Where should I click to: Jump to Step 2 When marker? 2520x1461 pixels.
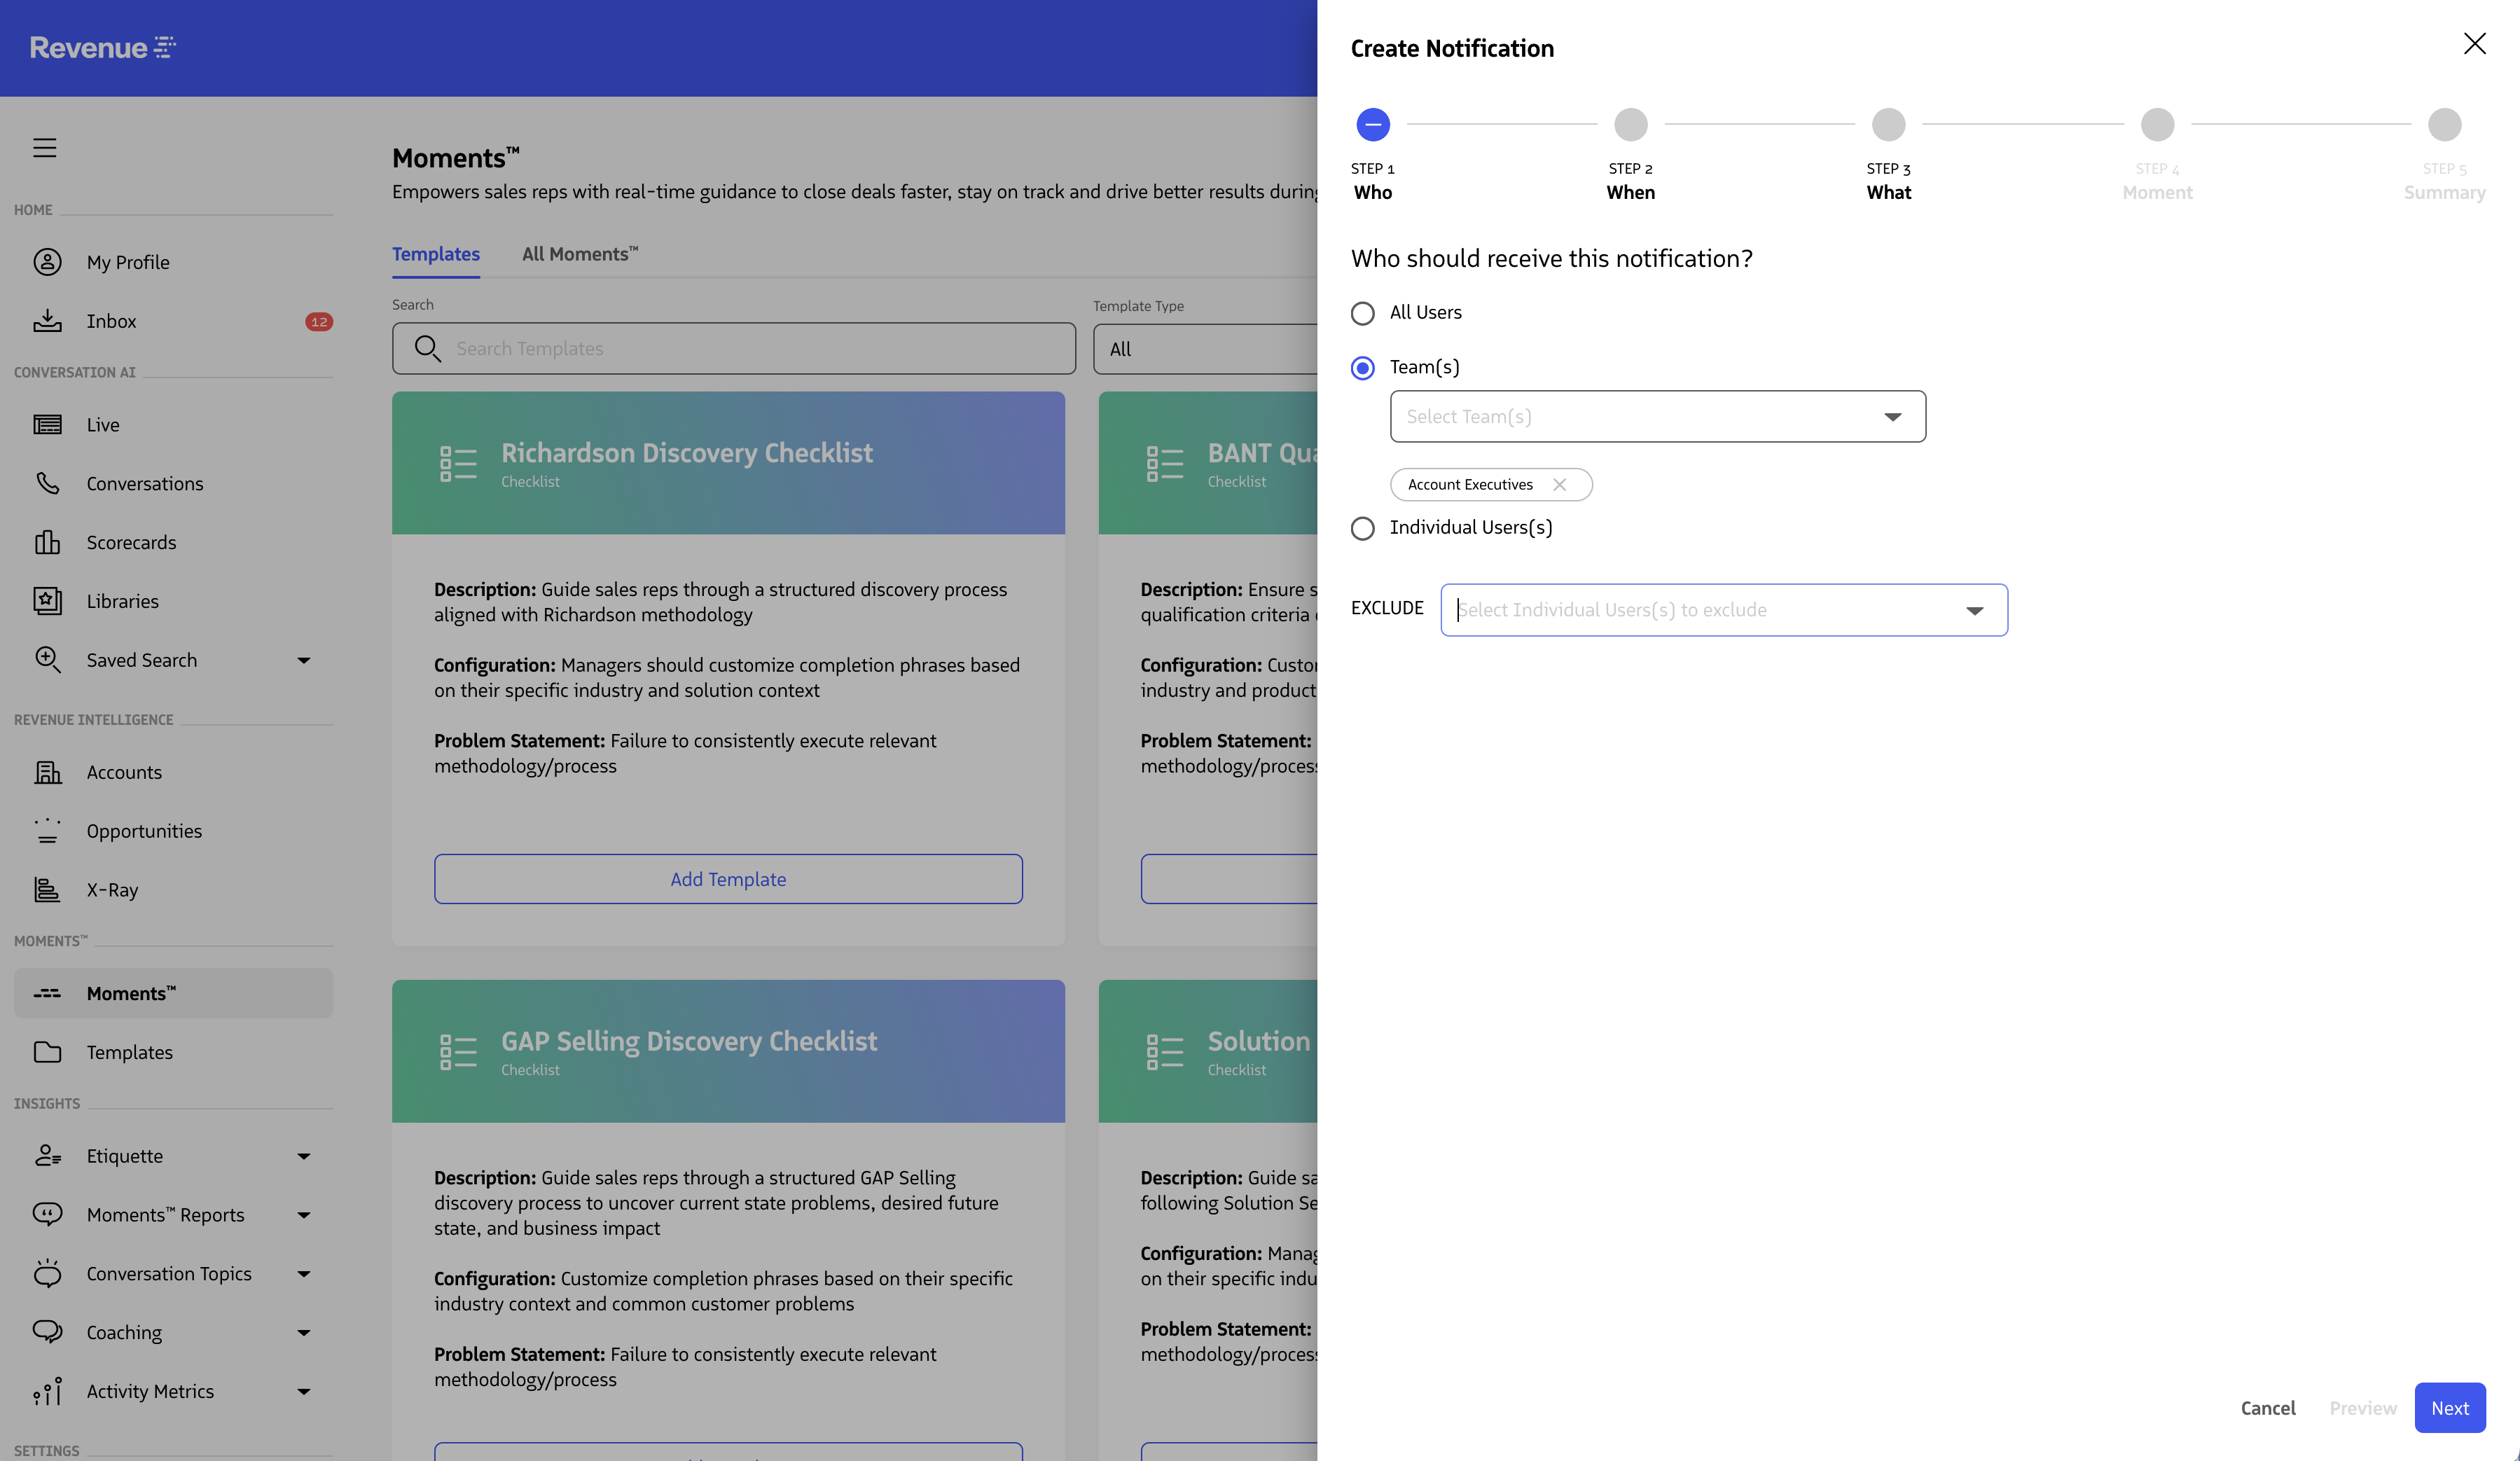pyautogui.click(x=1630, y=125)
